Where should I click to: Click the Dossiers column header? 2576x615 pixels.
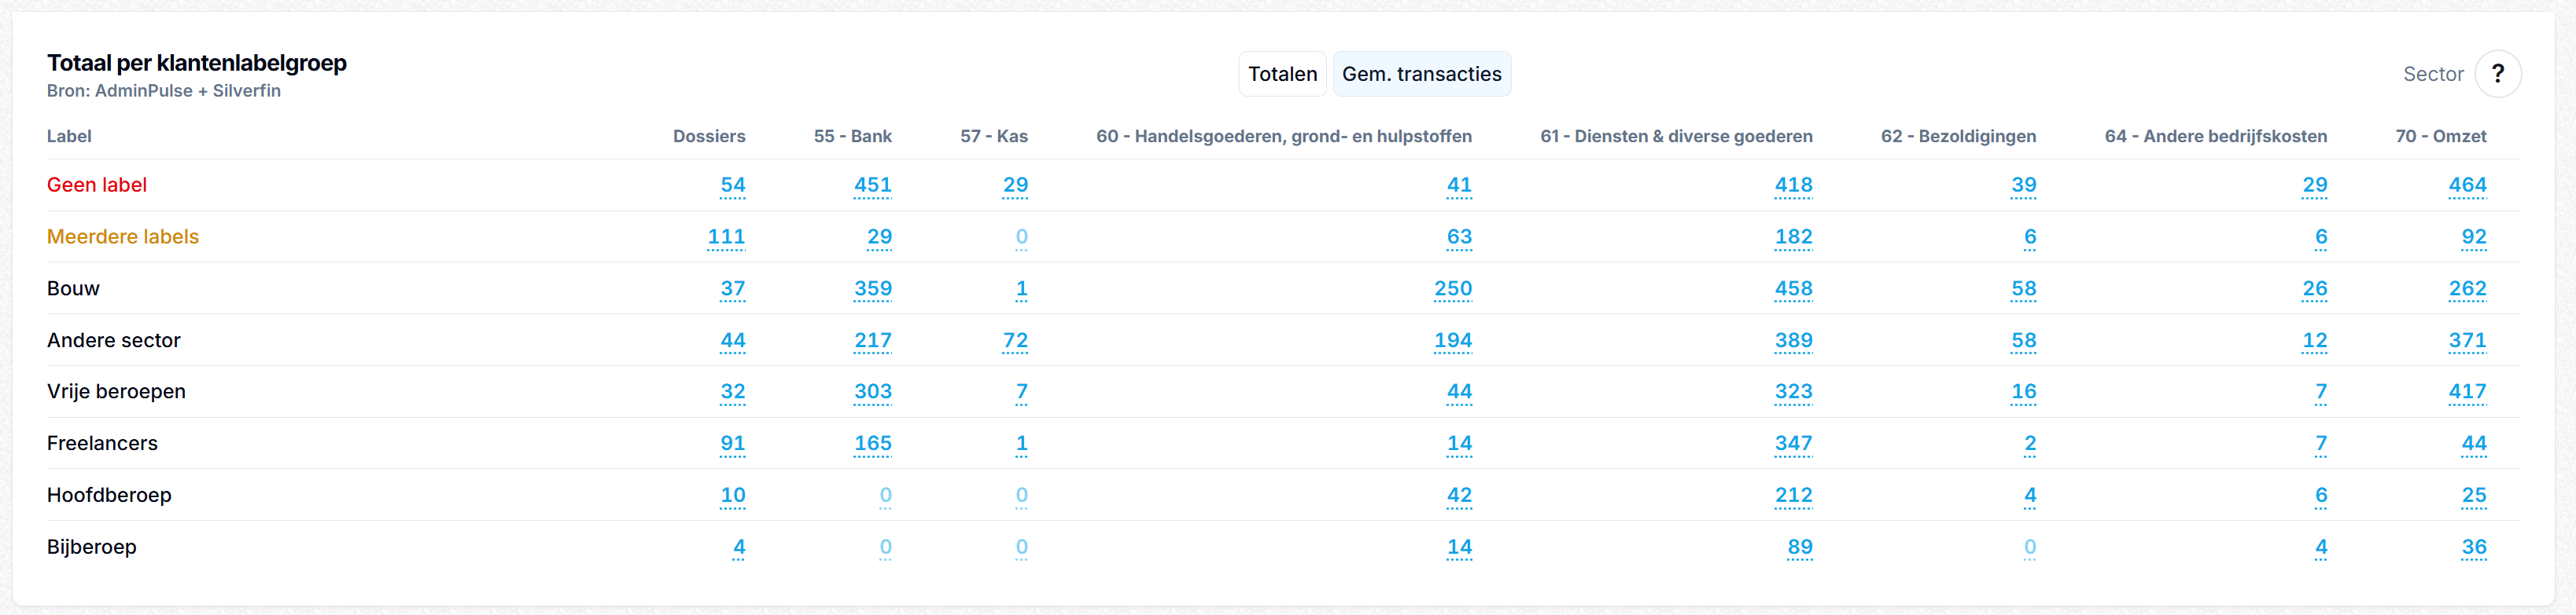pyautogui.click(x=708, y=136)
